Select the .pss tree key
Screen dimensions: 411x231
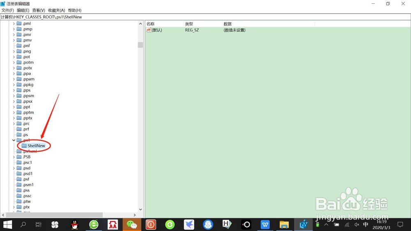tap(26, 190)
